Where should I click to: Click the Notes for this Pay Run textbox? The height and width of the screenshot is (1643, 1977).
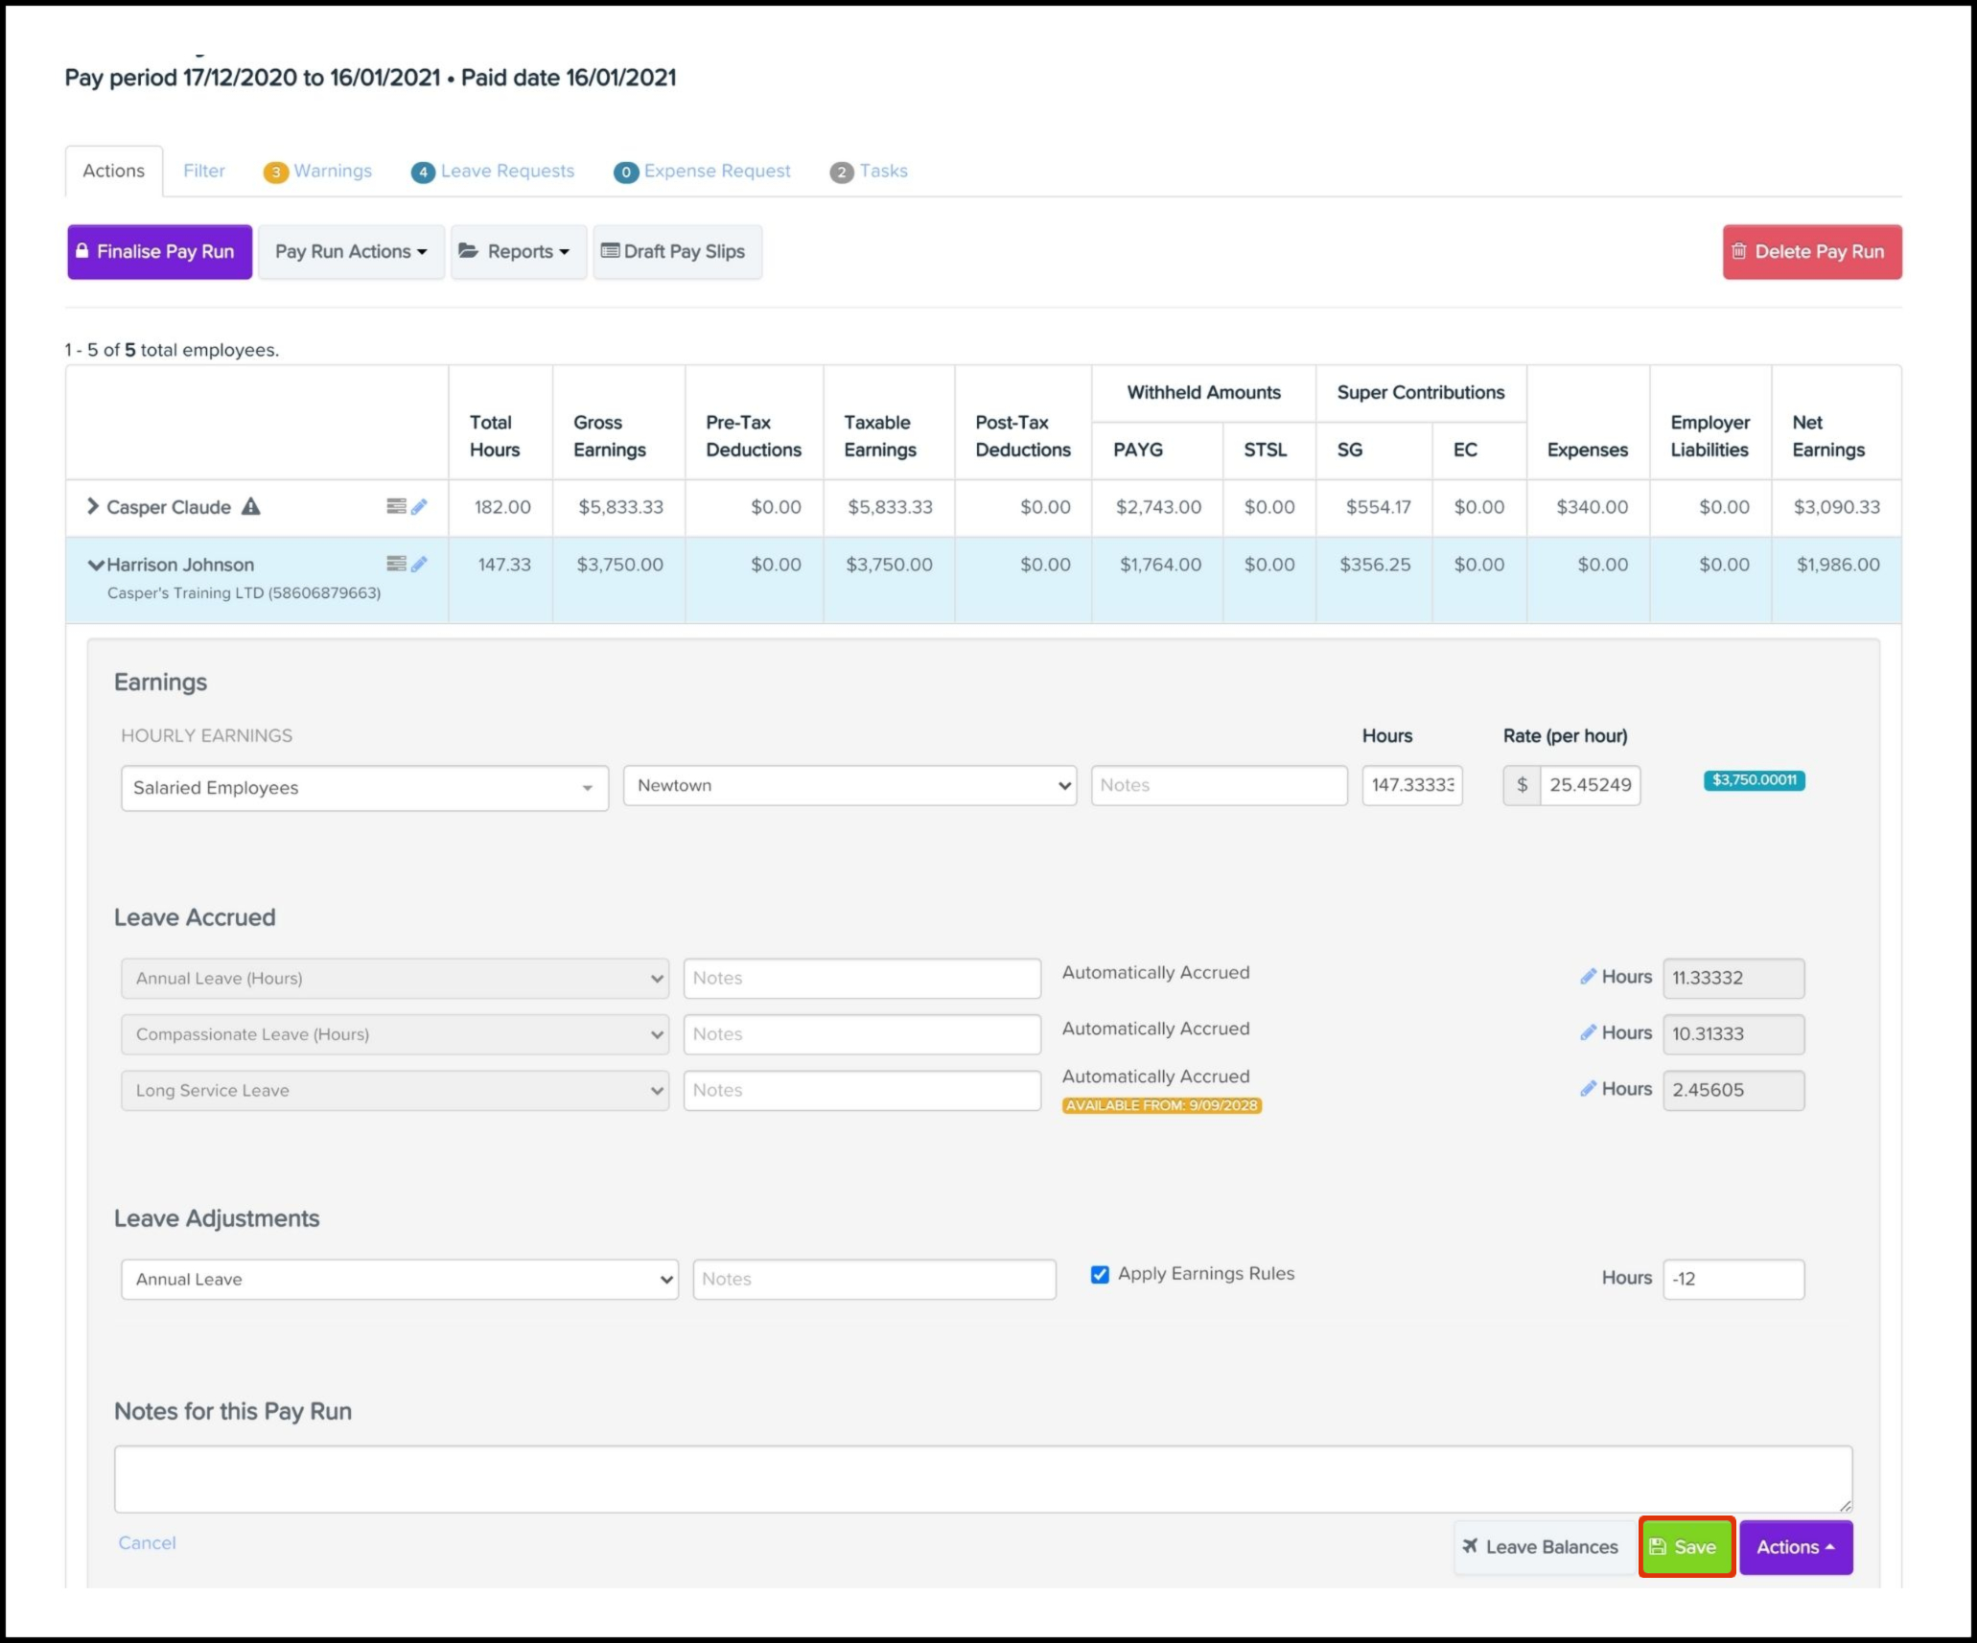point(982,1479)
